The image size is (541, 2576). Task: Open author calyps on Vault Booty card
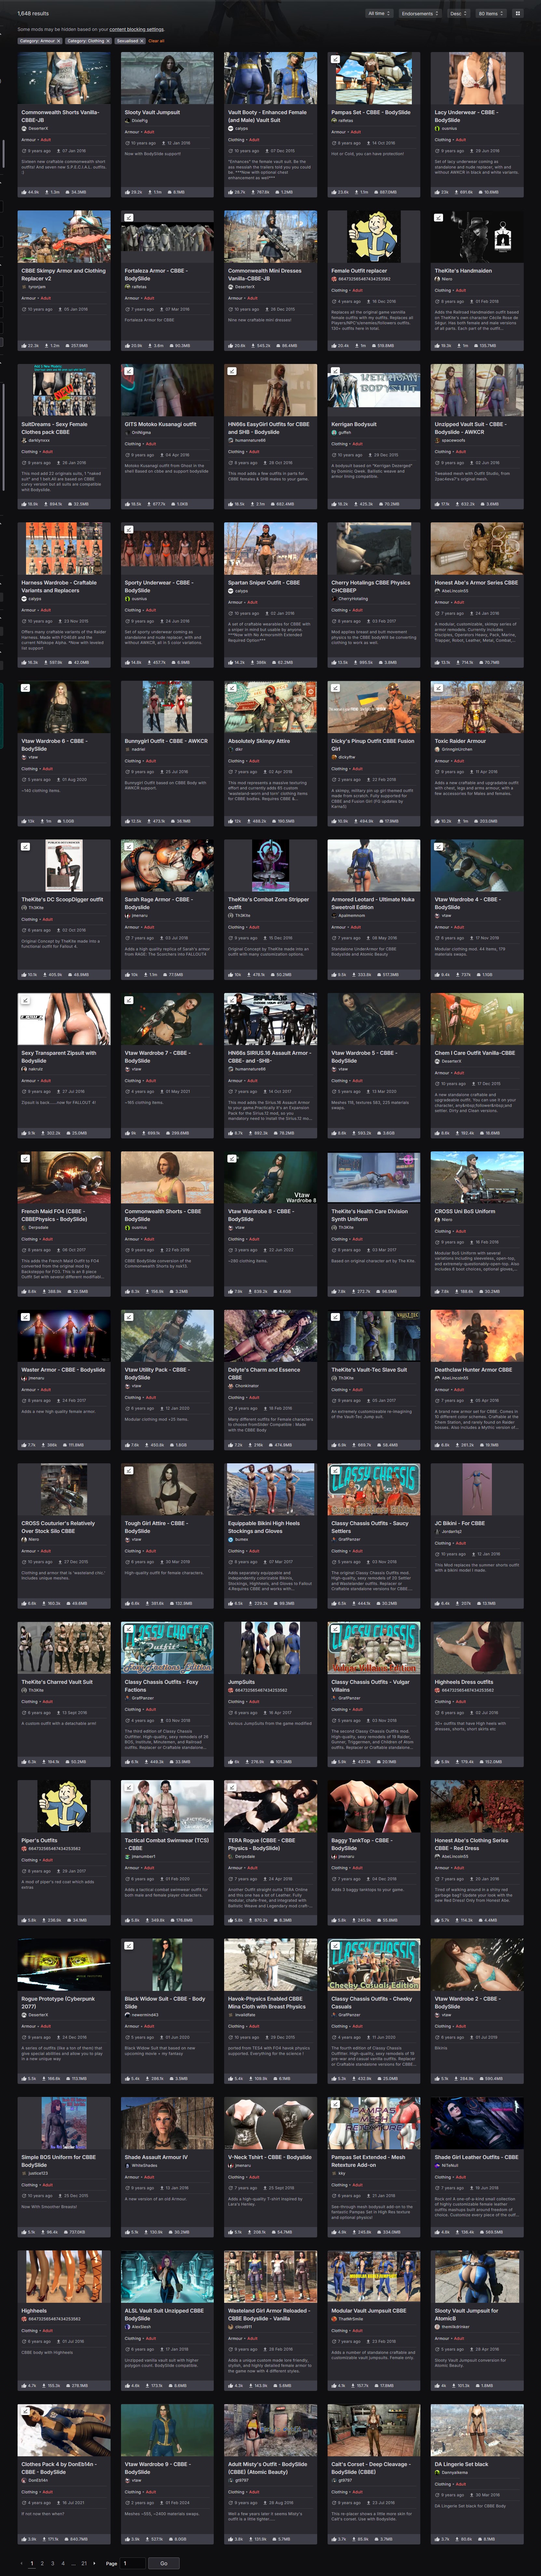tap(241, 128)
